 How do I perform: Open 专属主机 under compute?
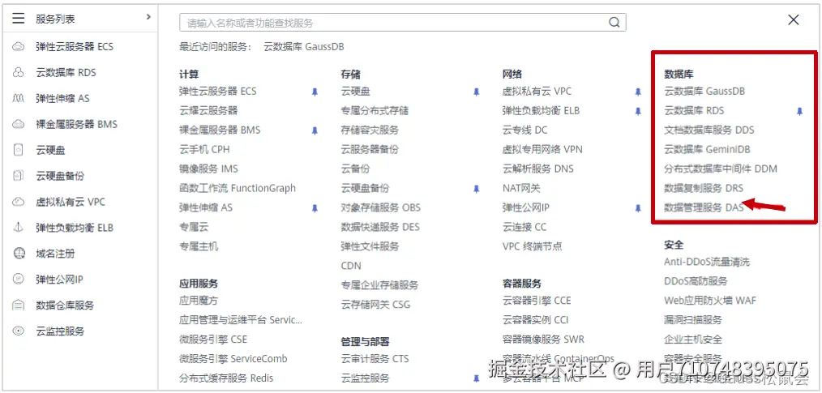tap(199, 246)
